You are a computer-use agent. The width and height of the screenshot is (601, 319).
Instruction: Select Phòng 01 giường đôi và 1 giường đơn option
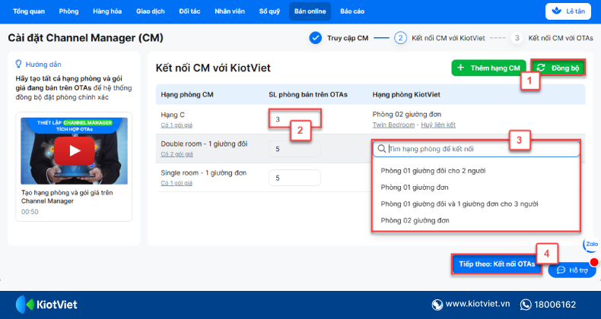coord(459,204)
